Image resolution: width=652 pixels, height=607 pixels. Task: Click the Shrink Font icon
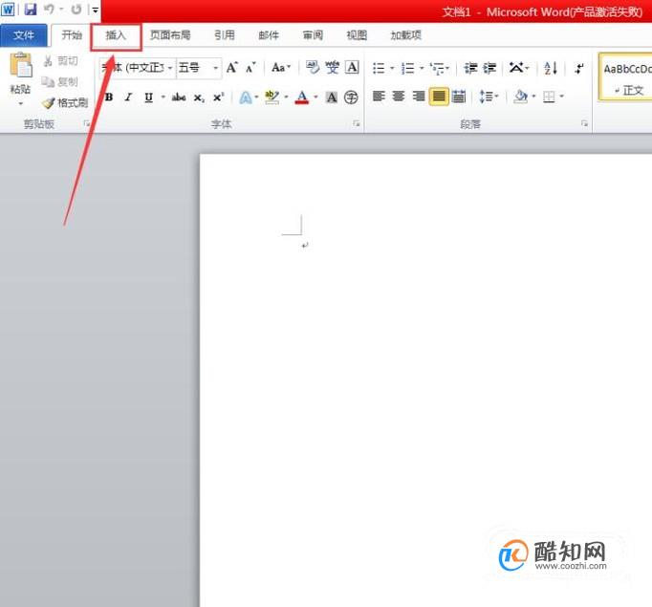tap(250, 67)
